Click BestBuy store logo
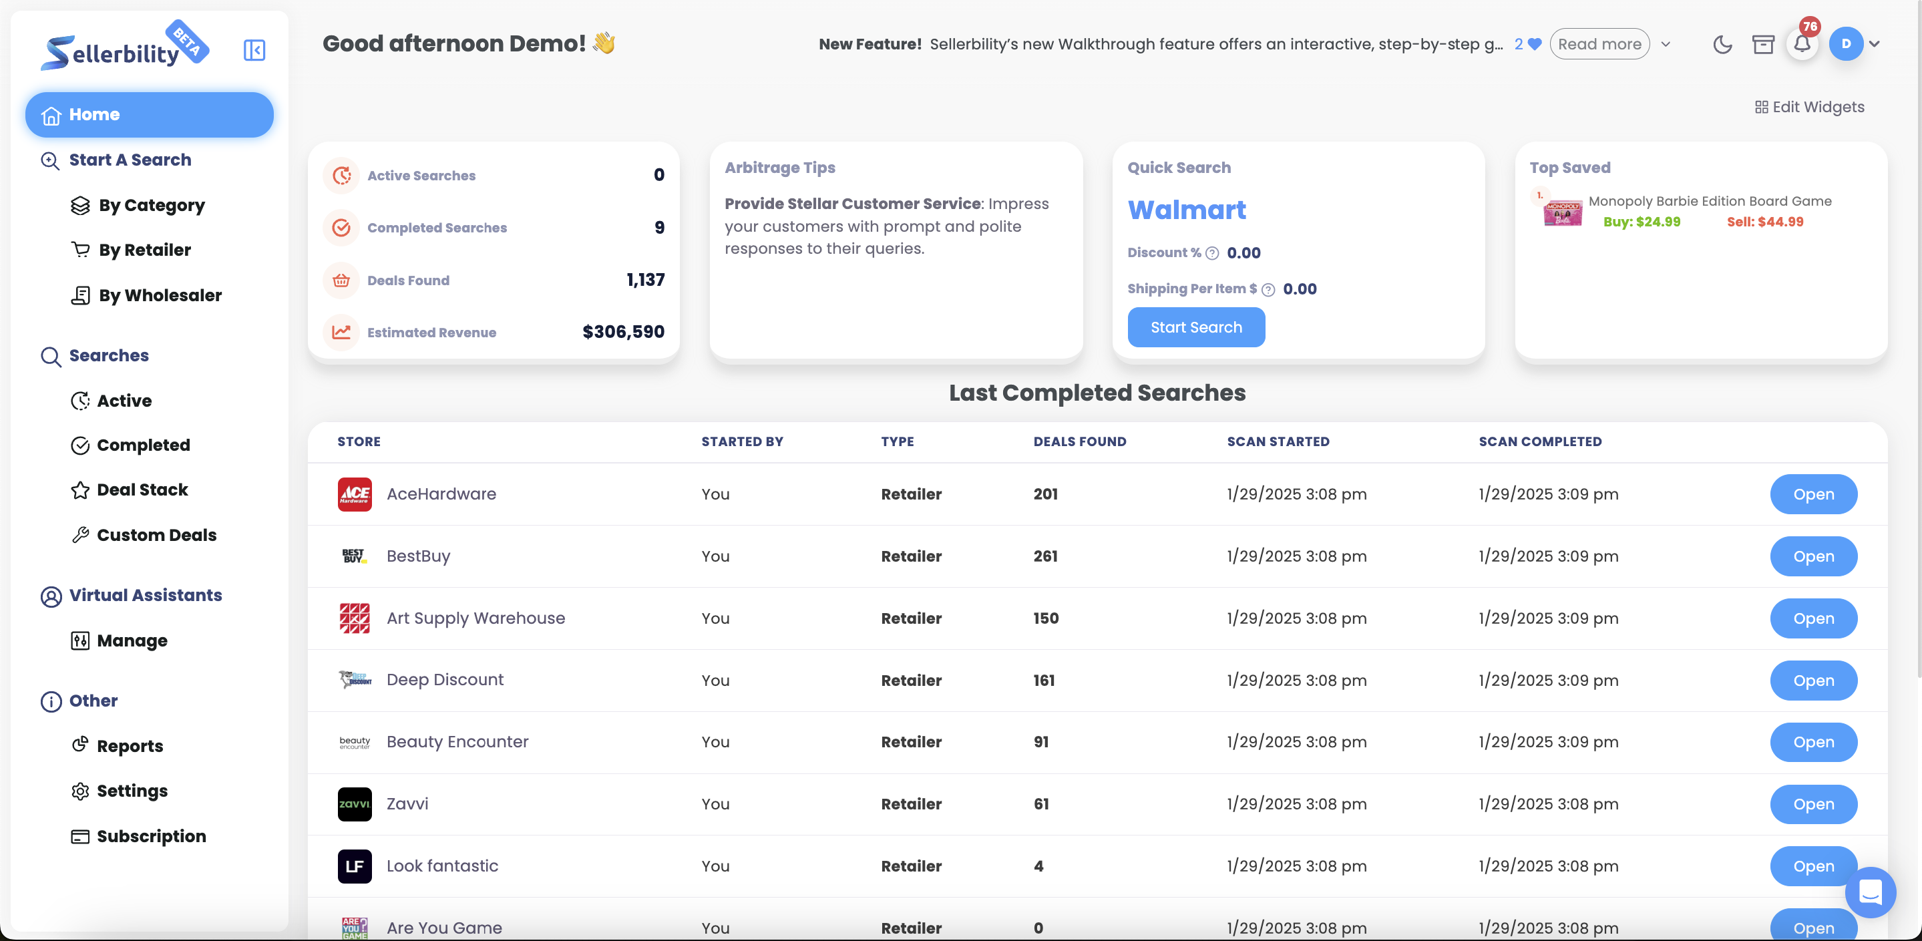The image size is (1922, 941). 355,556
